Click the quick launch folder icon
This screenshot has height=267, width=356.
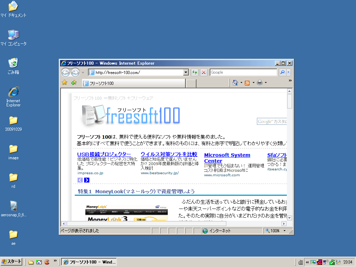pos(31,262)
